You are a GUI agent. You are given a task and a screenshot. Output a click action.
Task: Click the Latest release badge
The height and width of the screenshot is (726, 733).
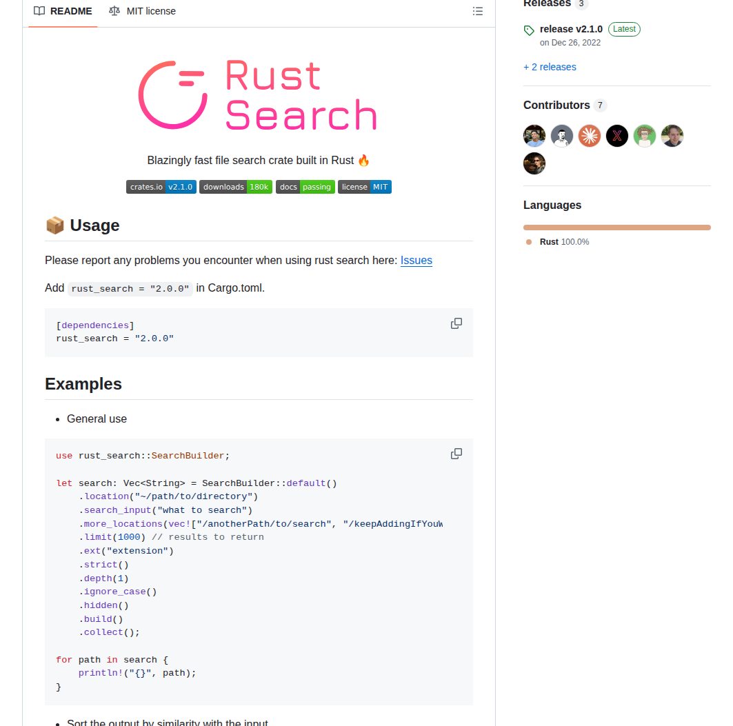pos(624,29)
